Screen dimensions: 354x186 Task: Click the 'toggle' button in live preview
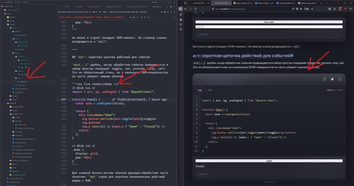click(269, 161)
